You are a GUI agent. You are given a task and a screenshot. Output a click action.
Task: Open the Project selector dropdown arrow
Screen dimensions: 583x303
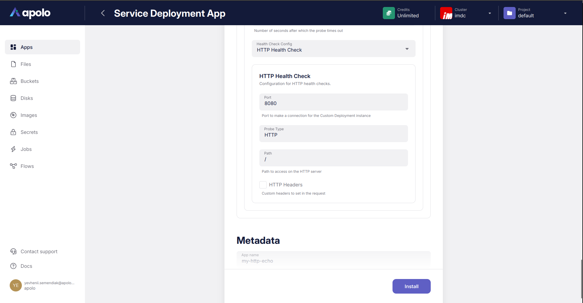(565, 13)
